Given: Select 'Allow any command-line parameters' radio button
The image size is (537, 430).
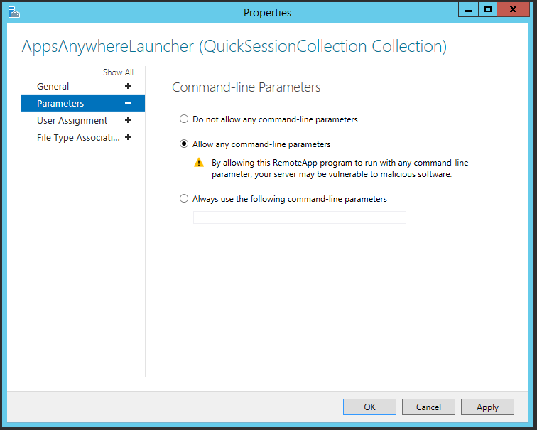Looking at the screenshot, I should pyautogui.click(x=184, y=144).
